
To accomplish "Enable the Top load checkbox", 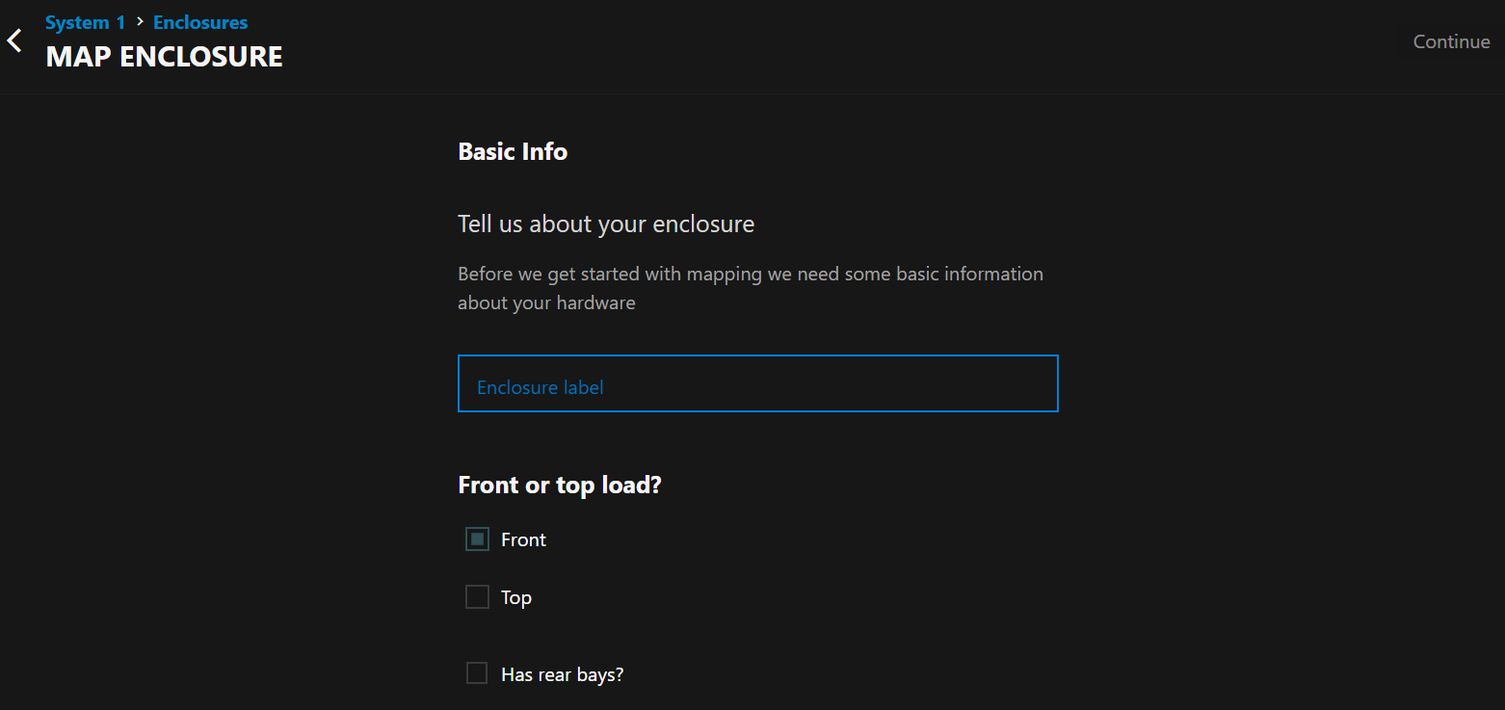I will click(x=477, y=597).
